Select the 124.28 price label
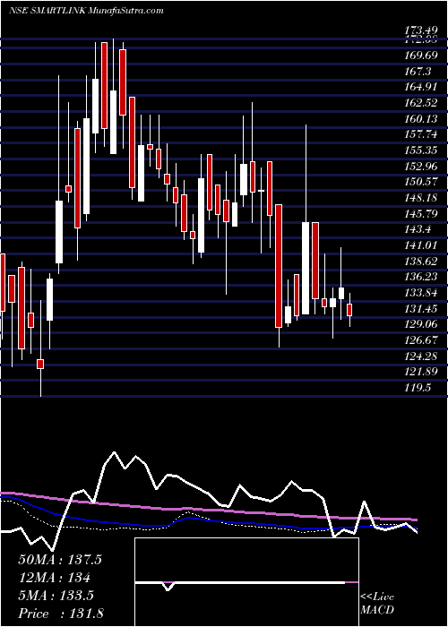448x627 pixels. pyautogui.click(x=421, y=356)
